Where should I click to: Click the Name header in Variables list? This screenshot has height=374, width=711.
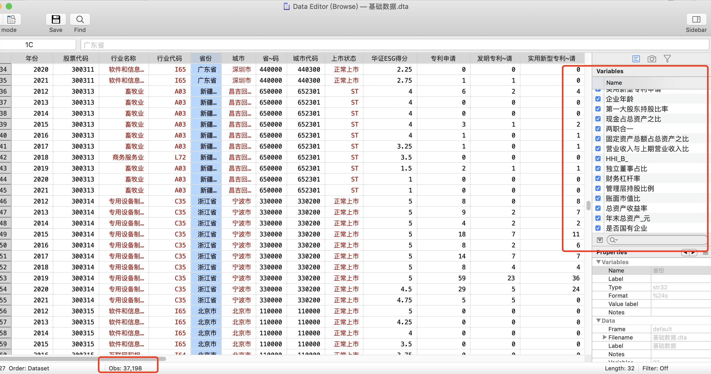[x=614, y=83]
